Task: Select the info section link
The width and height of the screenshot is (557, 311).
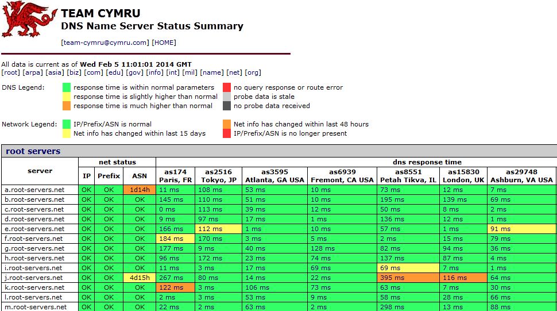Action: (x=155, y=72)
